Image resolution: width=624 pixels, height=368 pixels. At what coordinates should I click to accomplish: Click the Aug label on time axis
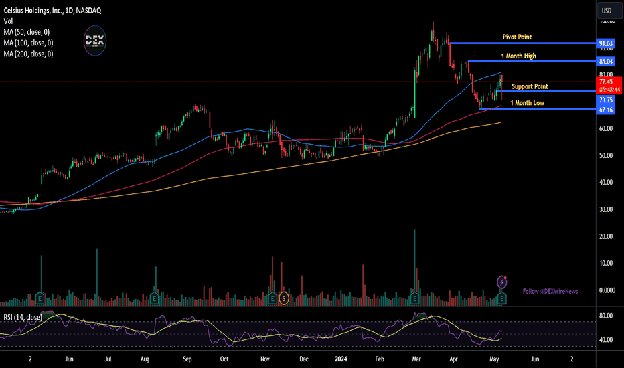coord(145,359)
